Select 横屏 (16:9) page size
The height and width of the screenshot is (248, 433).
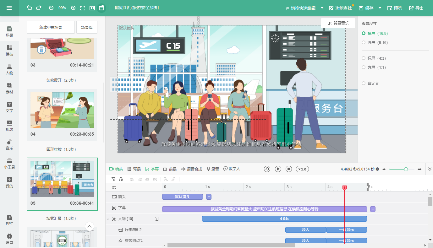pos(375,33)
